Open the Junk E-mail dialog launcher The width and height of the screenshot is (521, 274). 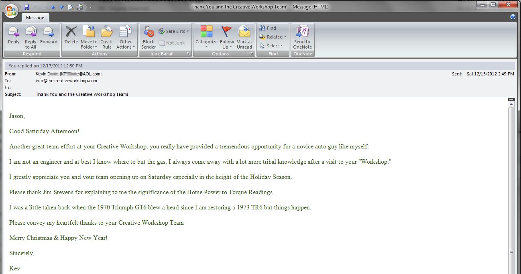[188, 54]
